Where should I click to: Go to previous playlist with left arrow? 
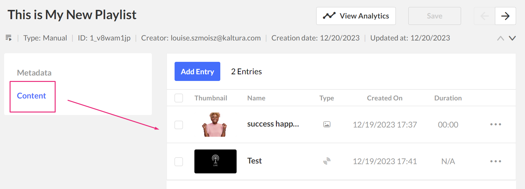click(x=484, y=16)
